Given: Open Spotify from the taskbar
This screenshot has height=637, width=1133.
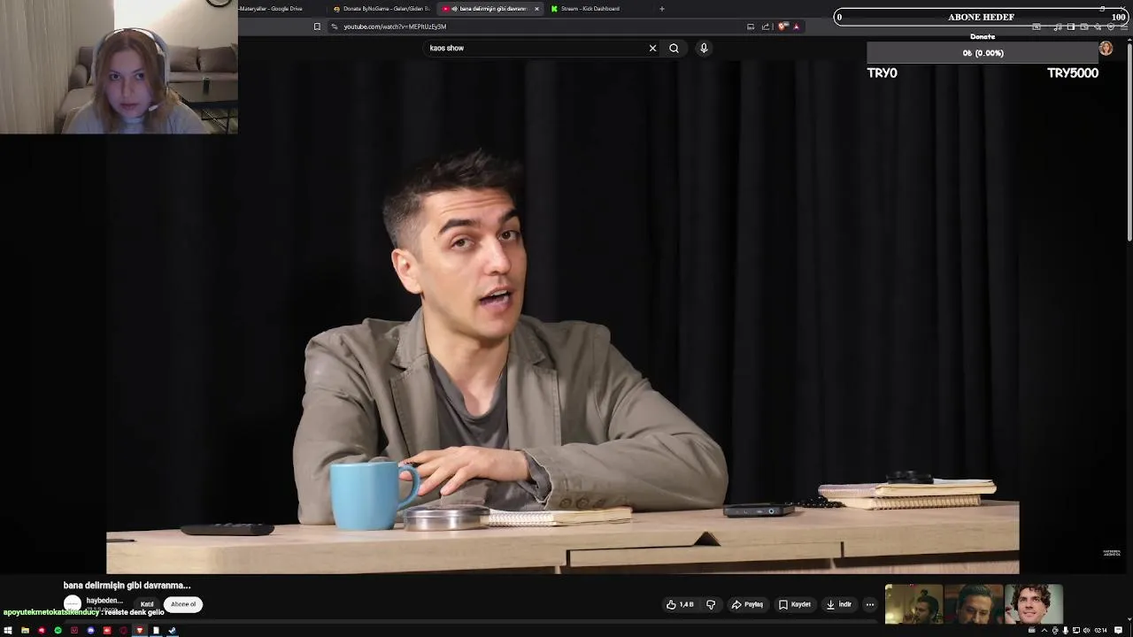Looking at the screenshot, I should (58, 631).
